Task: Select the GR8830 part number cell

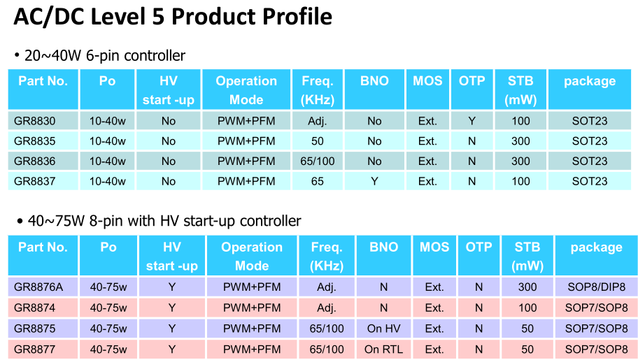Action: click(x=43, y=121)
